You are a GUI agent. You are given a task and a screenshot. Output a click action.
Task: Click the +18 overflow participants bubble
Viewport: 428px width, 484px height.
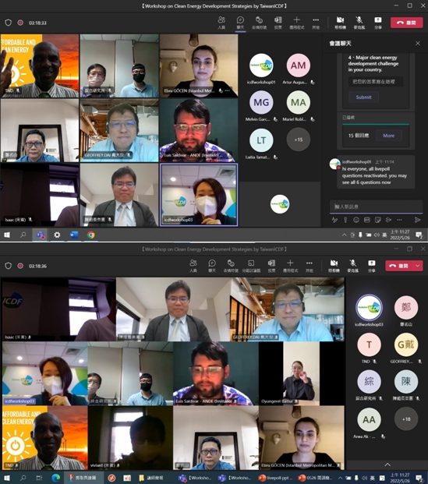click(x=406, y=419)
